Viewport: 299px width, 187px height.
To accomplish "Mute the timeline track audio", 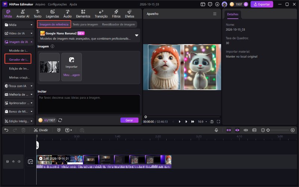I will [x=19, y=162].
